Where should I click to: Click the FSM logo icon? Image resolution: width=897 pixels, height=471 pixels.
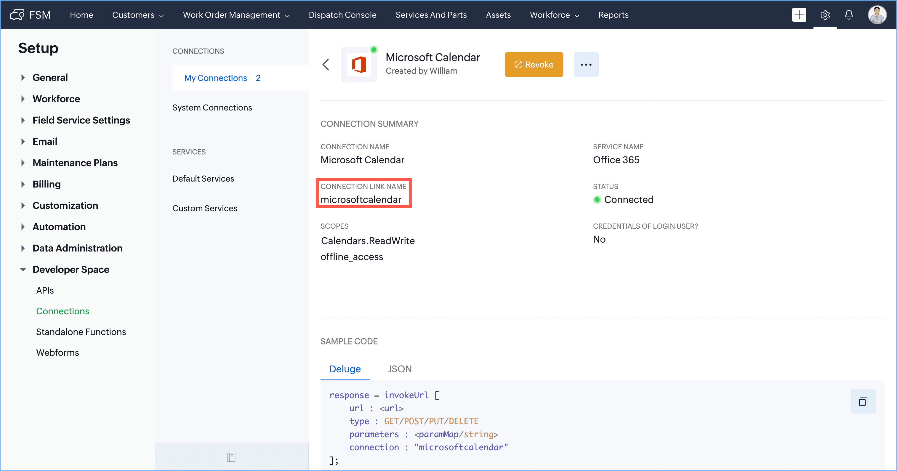pyautogui.click(x=17, y=15)
